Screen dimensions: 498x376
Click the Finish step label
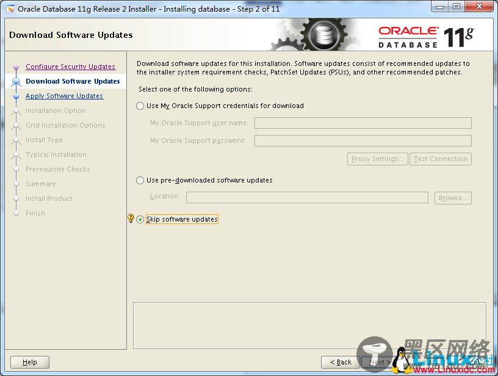[35, 213]
